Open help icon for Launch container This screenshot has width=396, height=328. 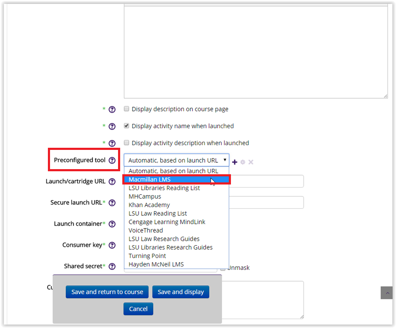[112, 224]
